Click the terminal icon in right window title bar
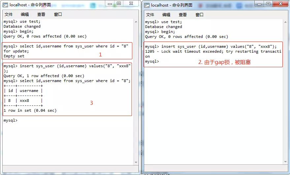Image resolution: width=290 pixels, height=175 pixels. pos(147,5)
